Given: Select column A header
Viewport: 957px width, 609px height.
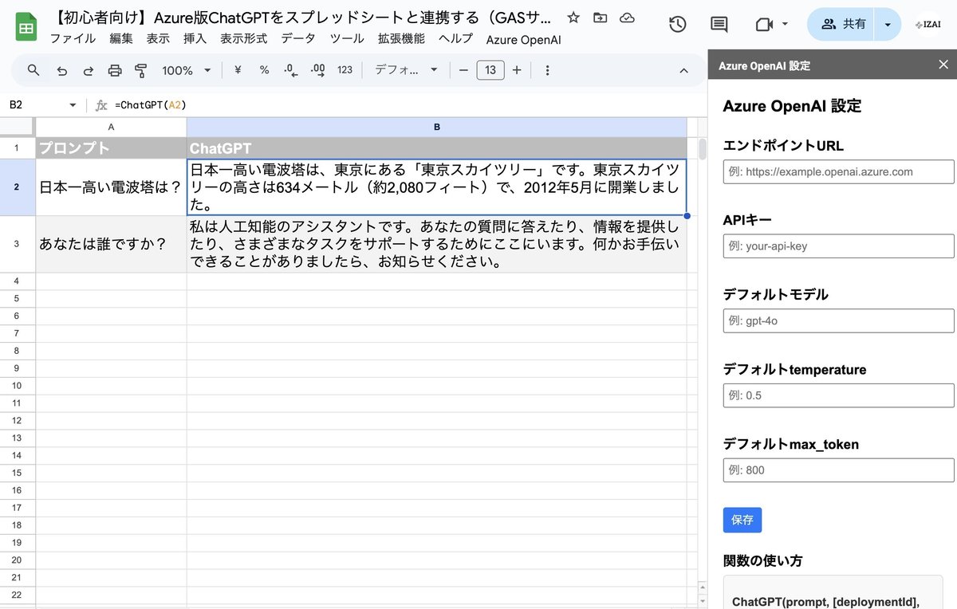Looking at the screenshot, I should tap(111, 127).
